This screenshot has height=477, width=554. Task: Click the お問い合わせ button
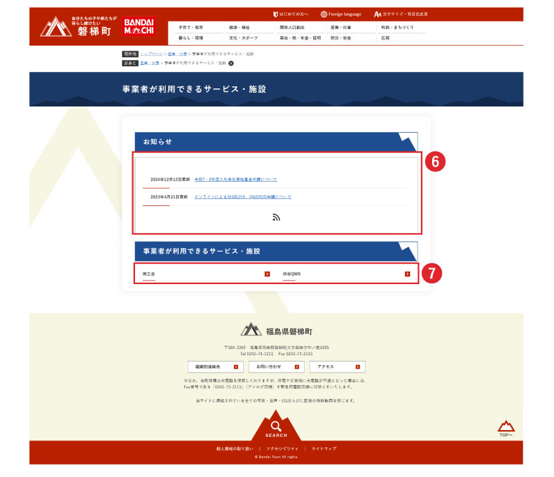[x=276, y=366]
